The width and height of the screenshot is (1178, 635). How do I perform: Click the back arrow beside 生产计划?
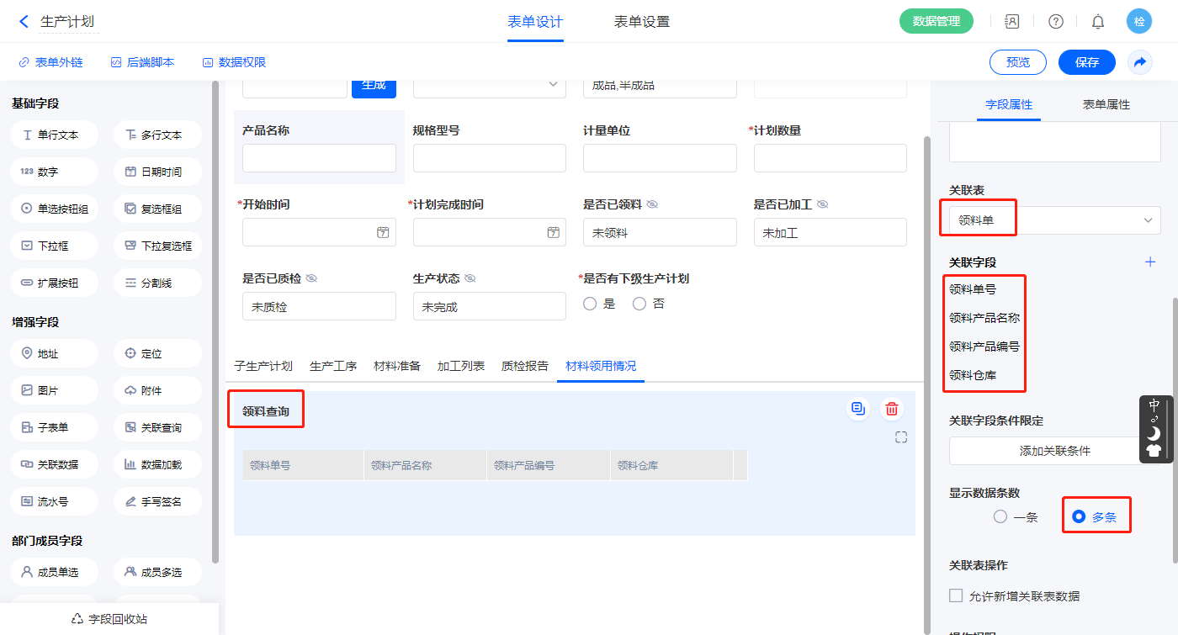point(24,22)
